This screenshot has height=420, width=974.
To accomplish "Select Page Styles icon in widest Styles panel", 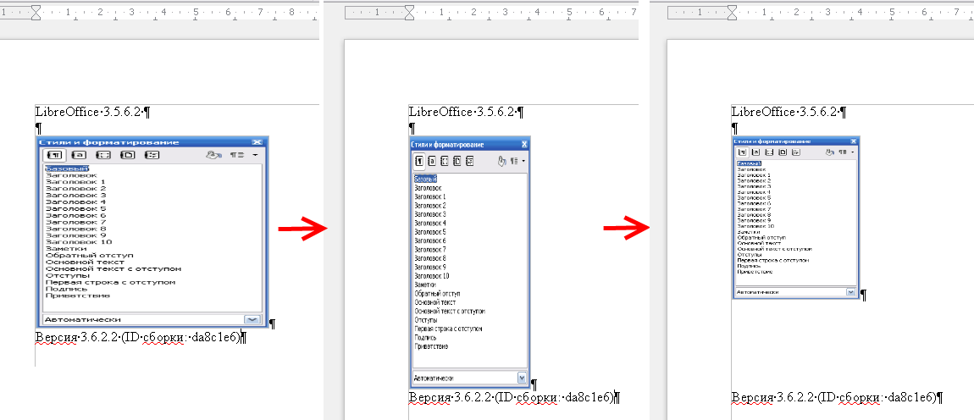I will click(x=127, y=155).
